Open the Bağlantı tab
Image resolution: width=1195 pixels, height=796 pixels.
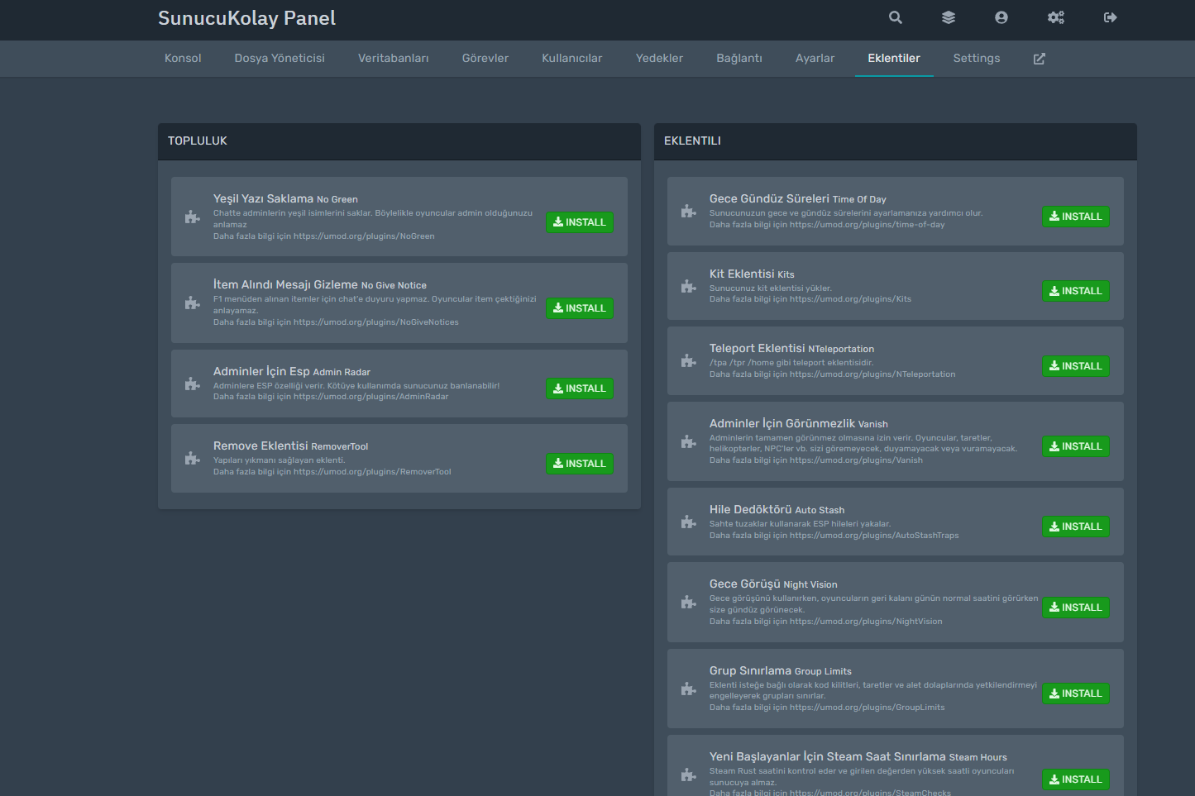(x=739, y=59)
